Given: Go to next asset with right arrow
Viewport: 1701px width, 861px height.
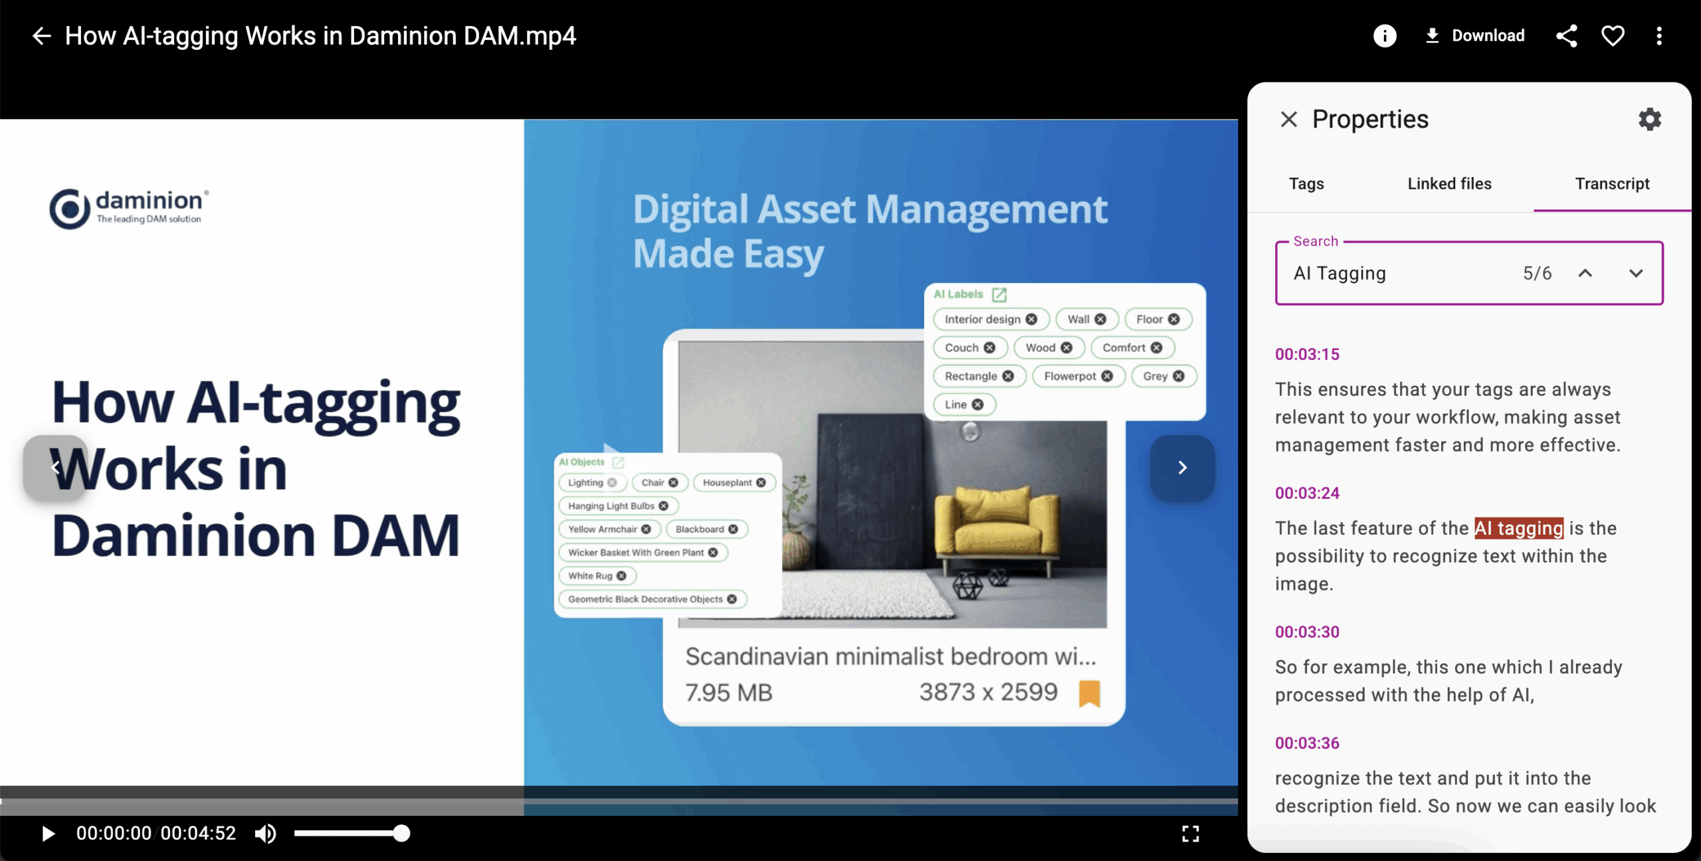Looking at the screenshot, I should point(1182,468).
